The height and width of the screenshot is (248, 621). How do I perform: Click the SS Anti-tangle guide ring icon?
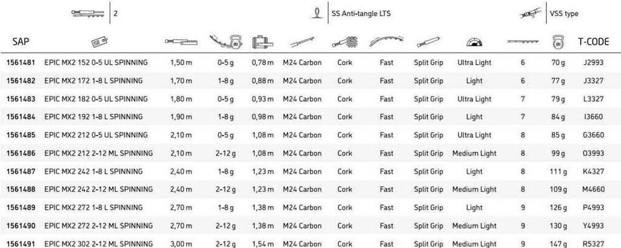click(x=316, y=13)
